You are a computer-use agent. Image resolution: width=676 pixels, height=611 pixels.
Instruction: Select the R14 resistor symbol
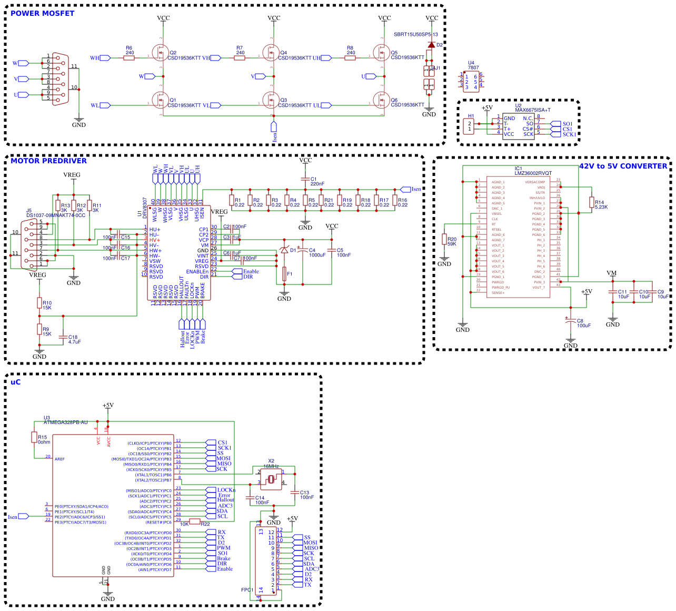pos(591,203)
